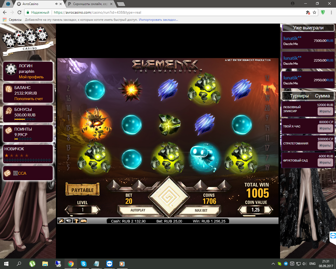The width and height of the screenshot is (336, 269).
Task: Click the money stack icon beside БАЛАНС
Action: coord(9,90)
